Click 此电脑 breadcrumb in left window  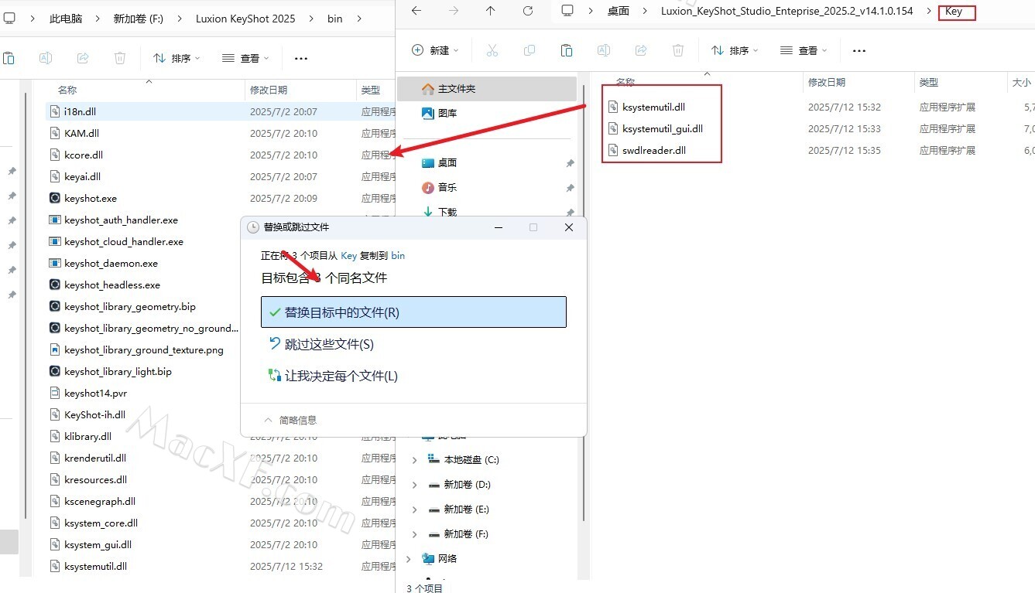[66, 19]
